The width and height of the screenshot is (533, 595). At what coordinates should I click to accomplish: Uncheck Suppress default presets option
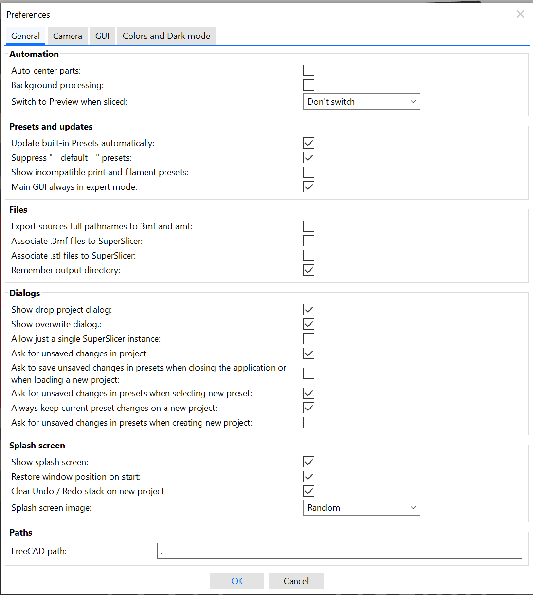309,157
